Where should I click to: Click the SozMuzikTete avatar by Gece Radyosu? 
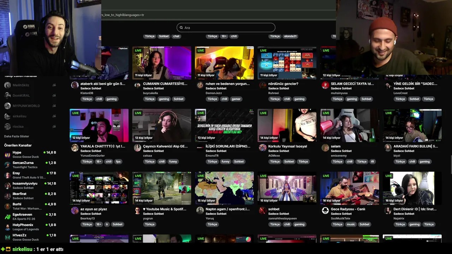(x=325, y=210)
